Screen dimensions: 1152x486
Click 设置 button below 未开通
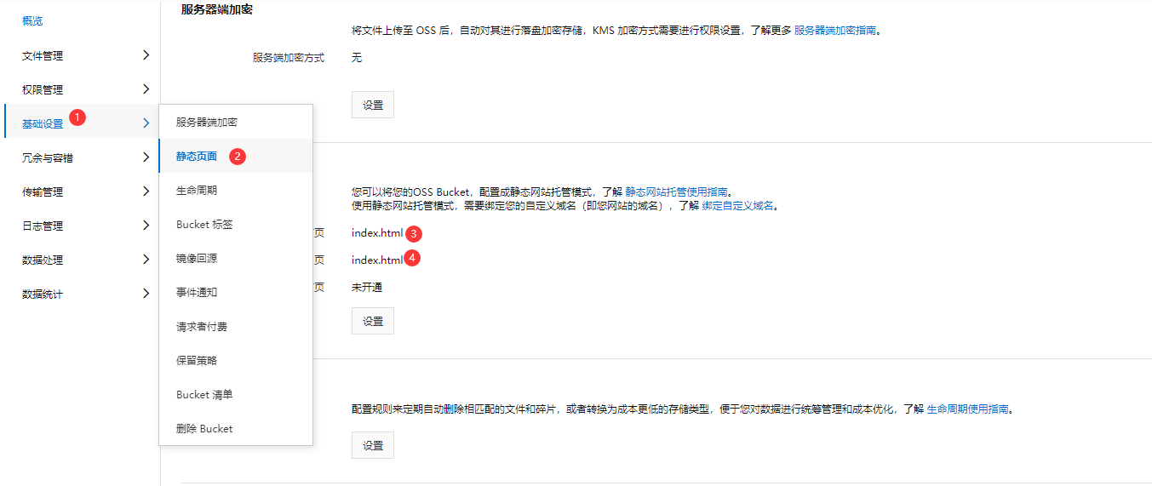(373, 321)
